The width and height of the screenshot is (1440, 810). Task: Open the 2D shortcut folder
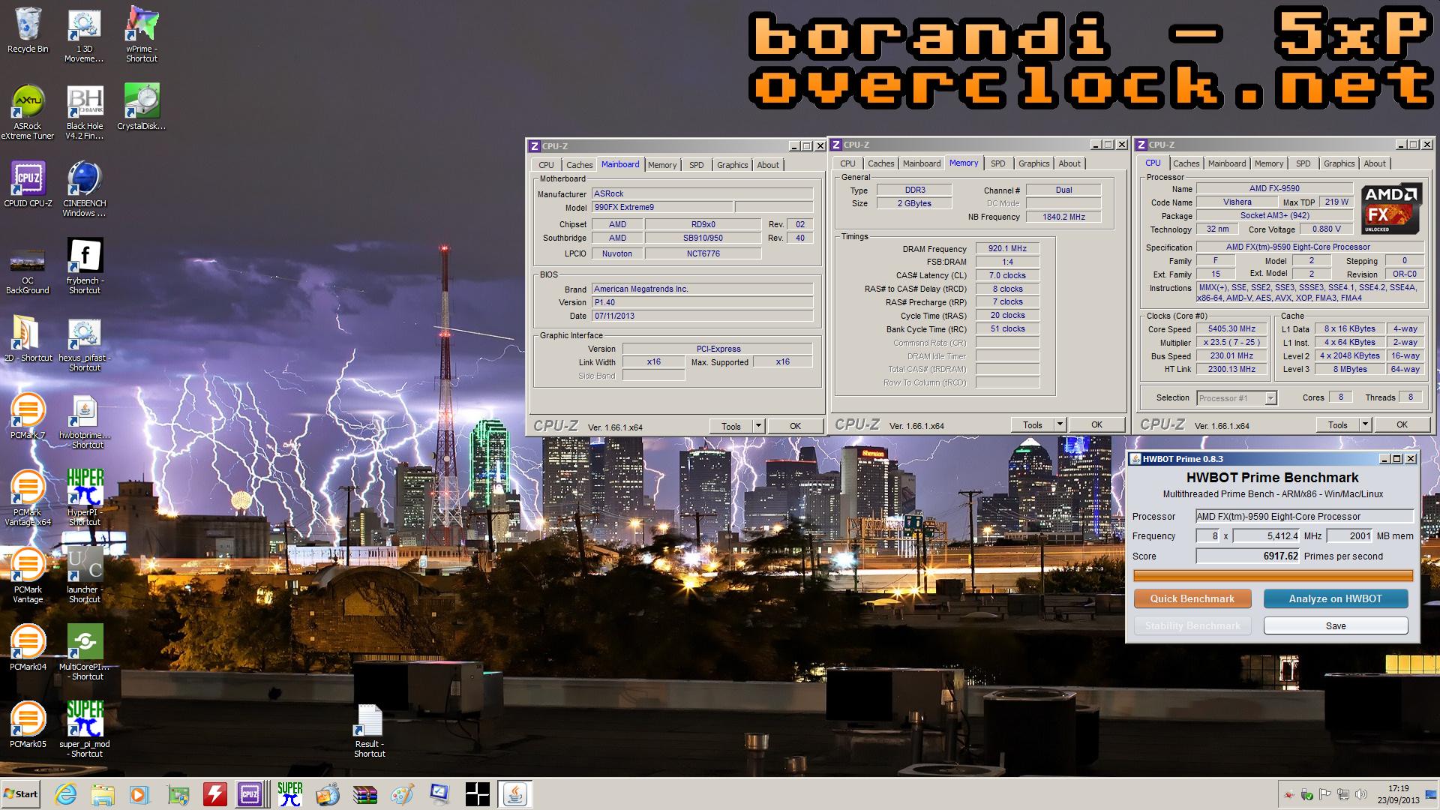pyautogui.click(x=28, y=339)
